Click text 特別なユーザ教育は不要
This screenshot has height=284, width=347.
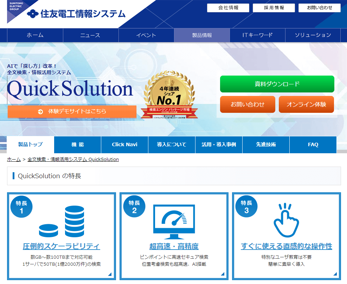pos(287,257)
